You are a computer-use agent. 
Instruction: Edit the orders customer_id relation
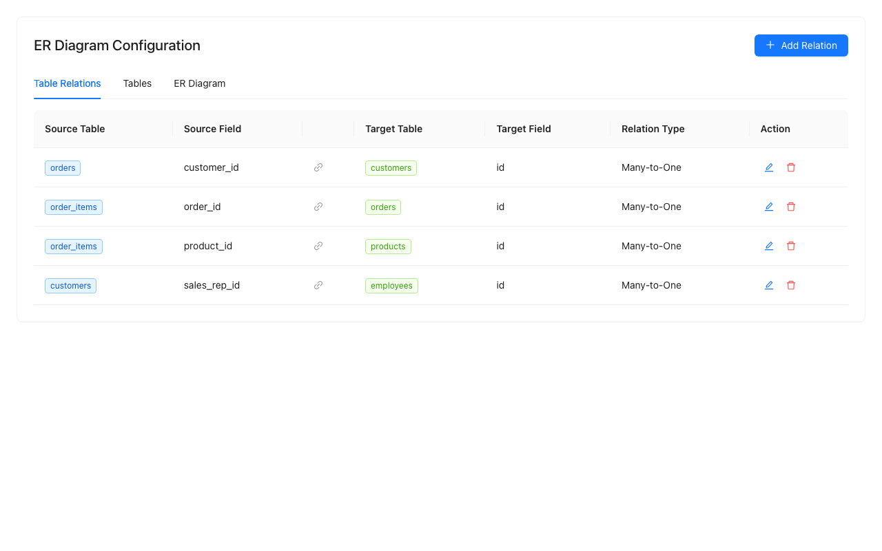(769, 167)
